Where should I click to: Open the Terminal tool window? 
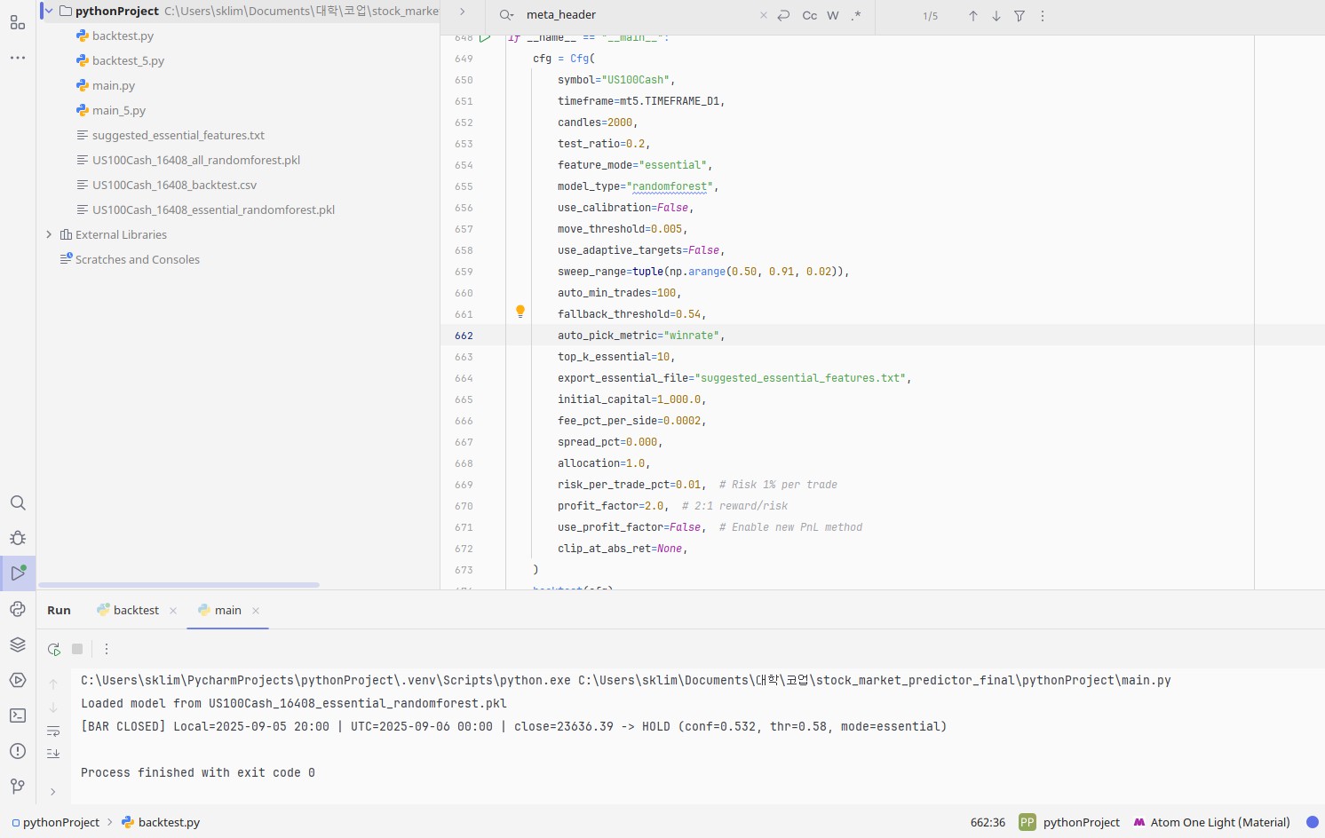tap(18, 715)
